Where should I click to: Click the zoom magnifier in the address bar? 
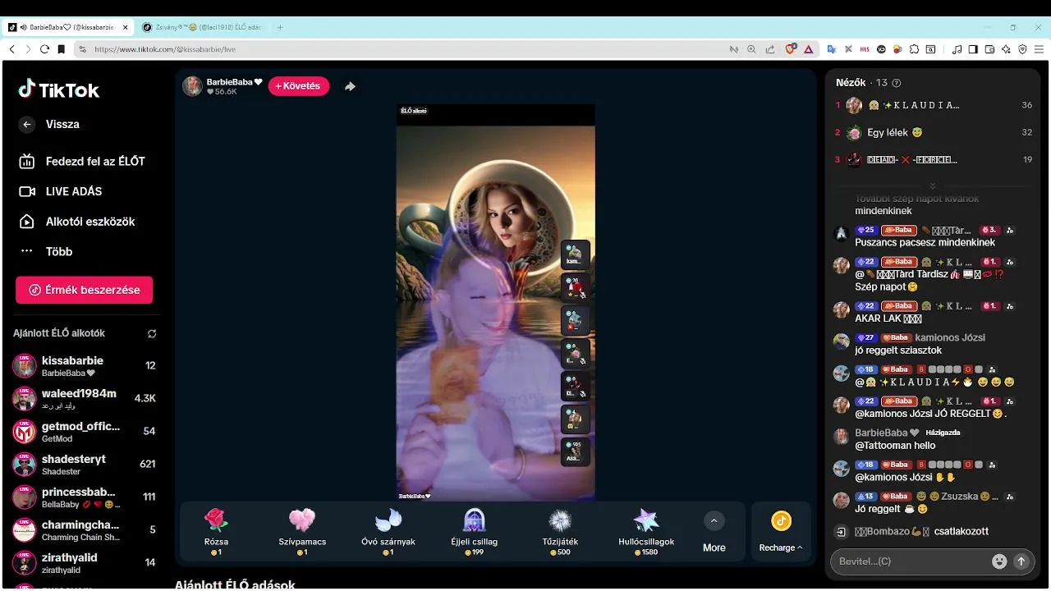pos(751,49)
